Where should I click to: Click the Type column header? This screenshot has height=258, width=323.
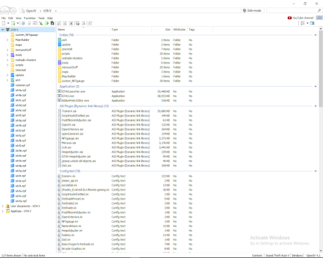coord(131,30)
